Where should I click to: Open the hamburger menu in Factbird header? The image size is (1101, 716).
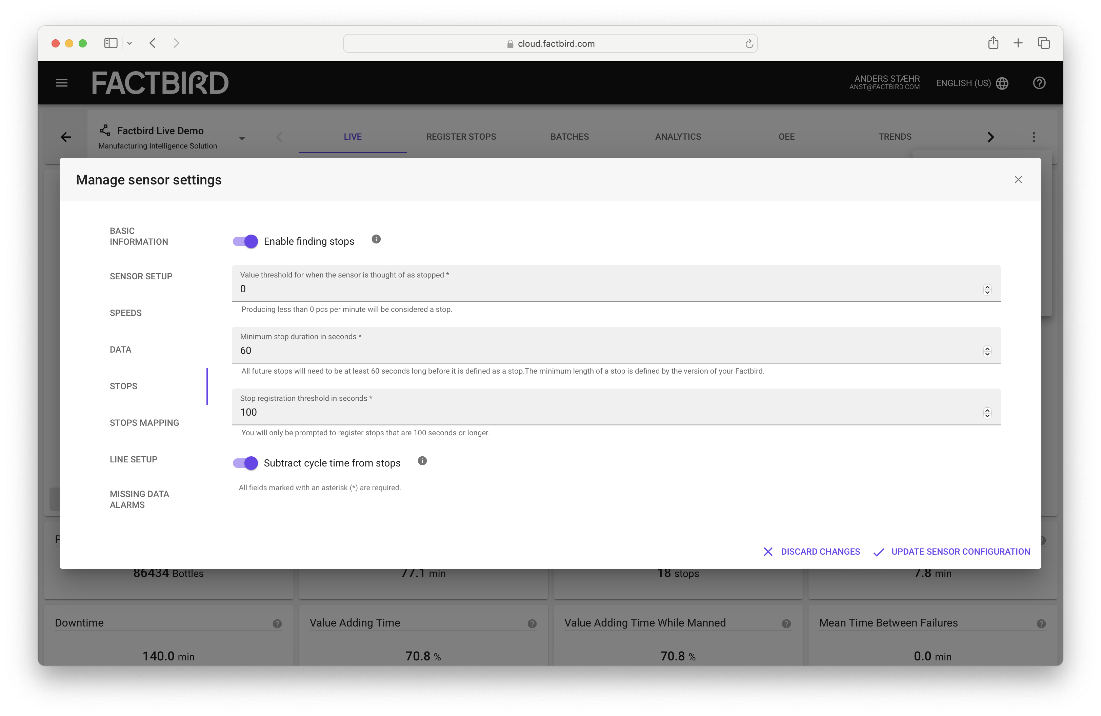tap(62, 83)
